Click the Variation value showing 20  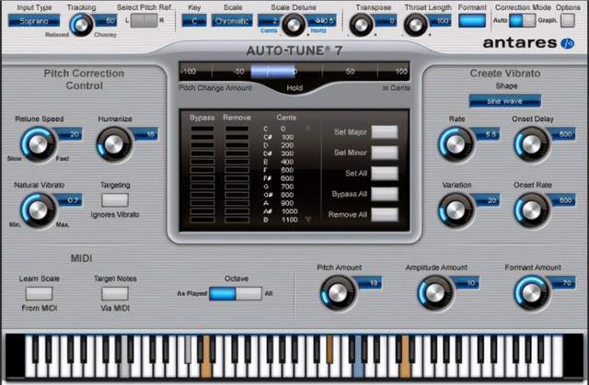(x=488, y=200)
